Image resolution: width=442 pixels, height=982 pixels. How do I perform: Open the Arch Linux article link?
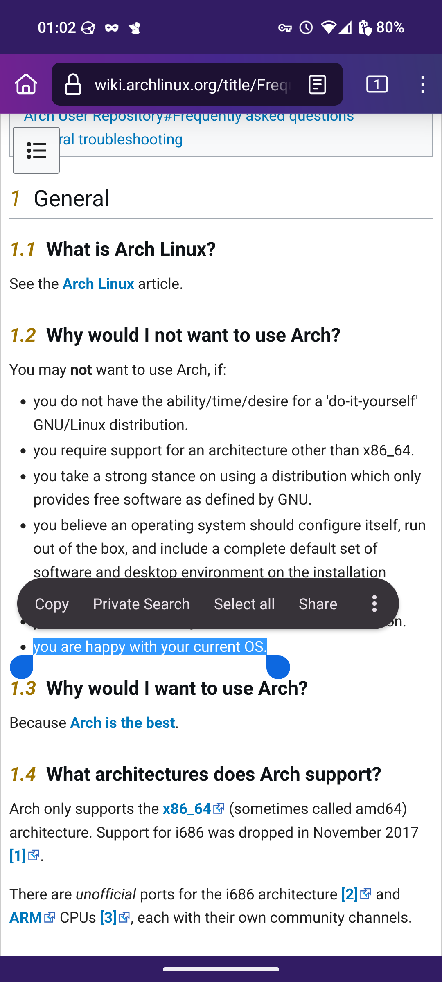(x=98, y=284)
